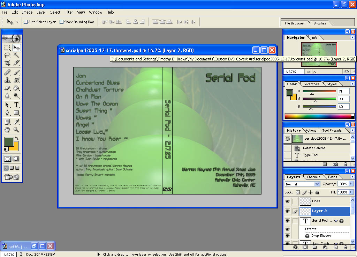Viewport: 357px width, 257px height.
Task: Select the Magic Wand tool
Action: (x=16, y=55)
